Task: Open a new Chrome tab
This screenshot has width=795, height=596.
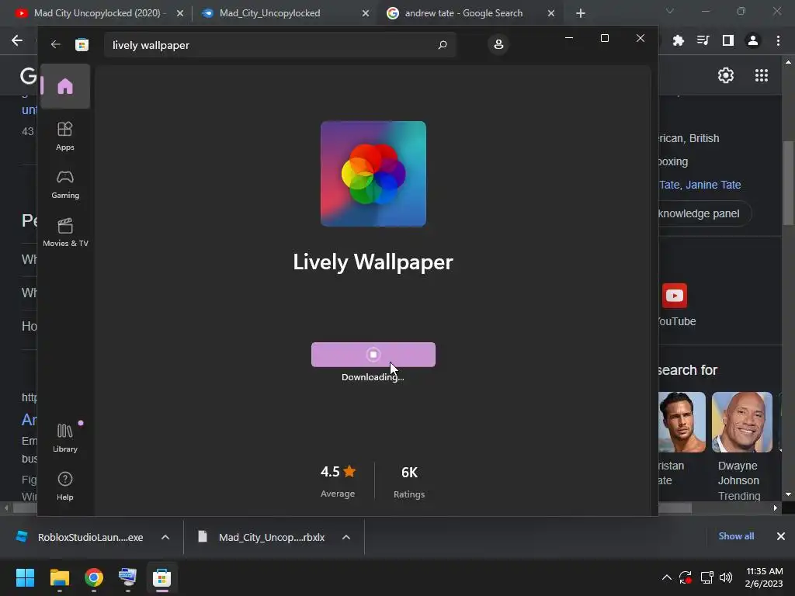Action: coord(581,14)
